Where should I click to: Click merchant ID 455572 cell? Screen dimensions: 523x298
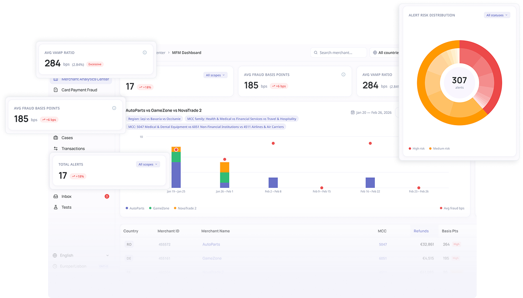164,245
